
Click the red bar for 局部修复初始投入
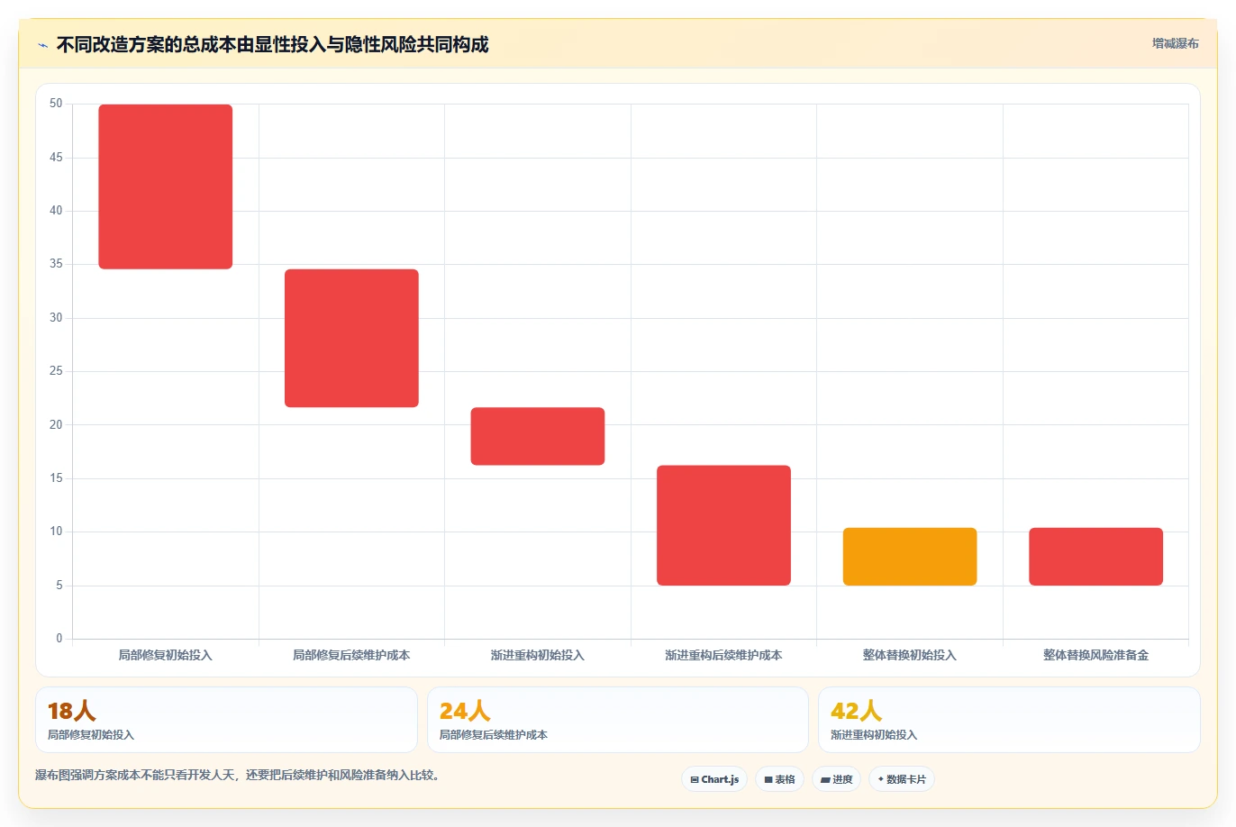(x=166, y=186)
